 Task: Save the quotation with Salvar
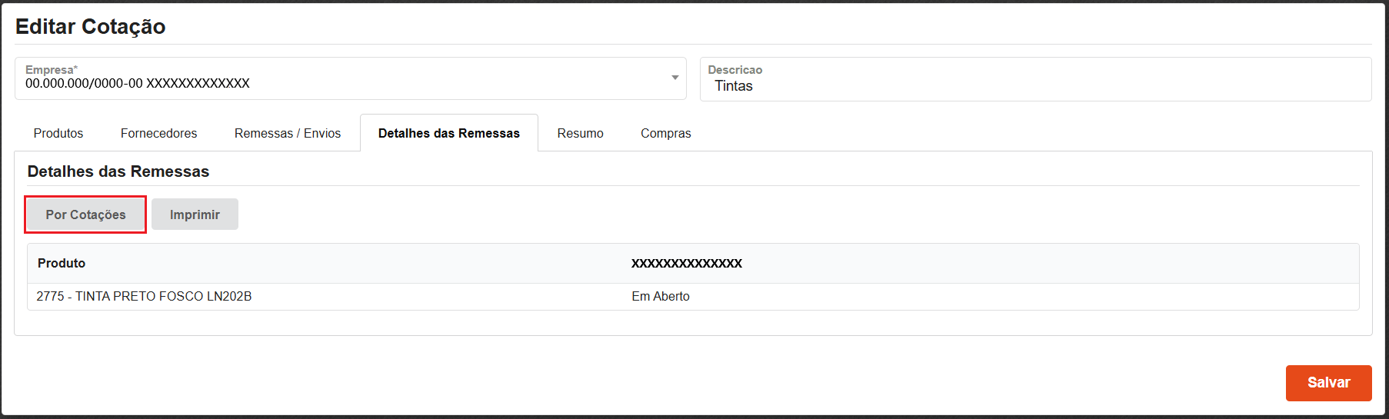pyautogui.click(x=1328, y=383)
